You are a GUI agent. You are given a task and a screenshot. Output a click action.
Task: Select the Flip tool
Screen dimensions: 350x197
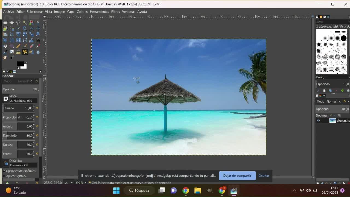click(x=18, y=40)
